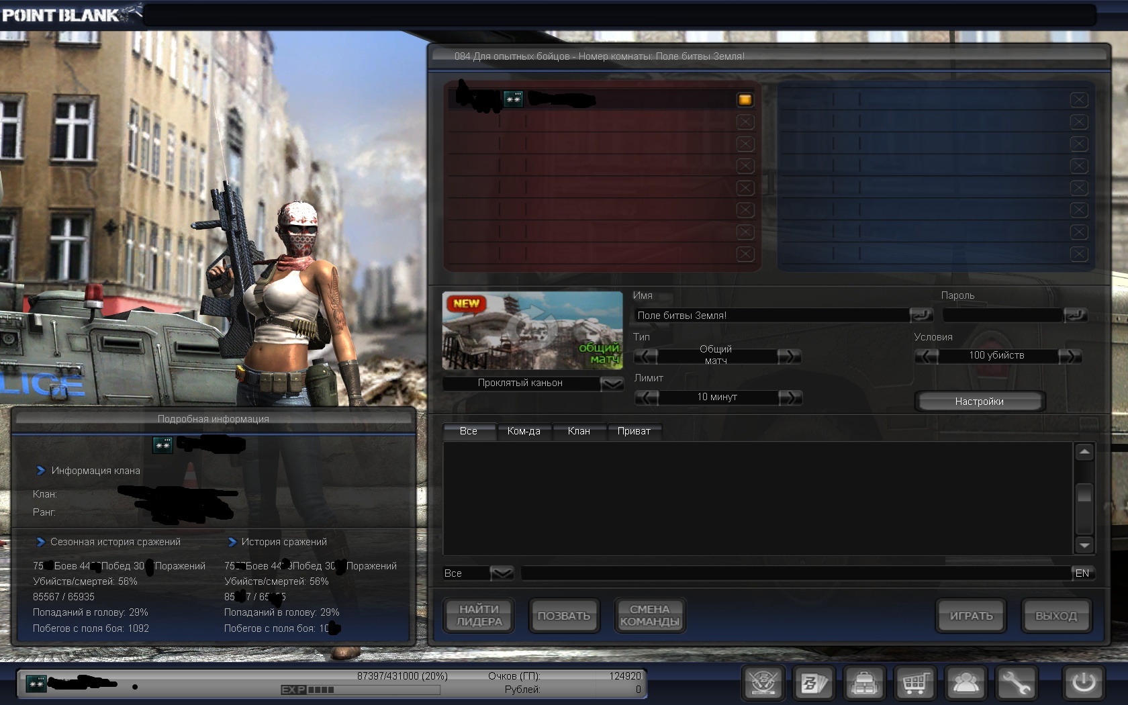This screenshot has width=1128, height=705.
Task: Click the blue arrow beside История сражений
Action: 232,542
